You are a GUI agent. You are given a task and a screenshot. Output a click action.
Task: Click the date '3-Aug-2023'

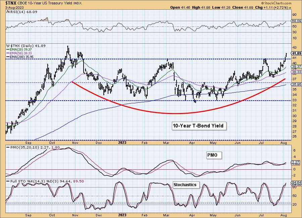[14, 7]
